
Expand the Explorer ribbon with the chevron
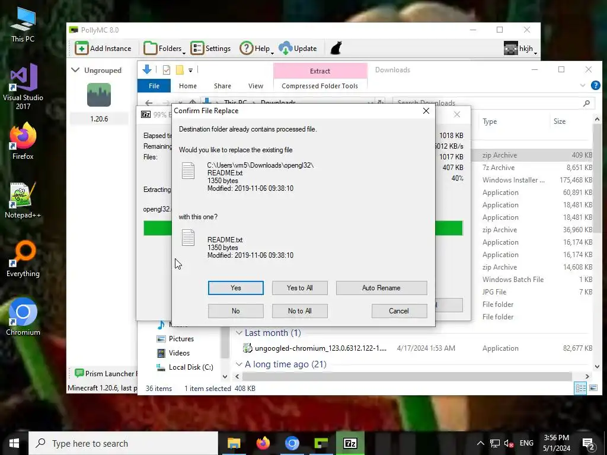pyautogui.click(x=582, y=85)
